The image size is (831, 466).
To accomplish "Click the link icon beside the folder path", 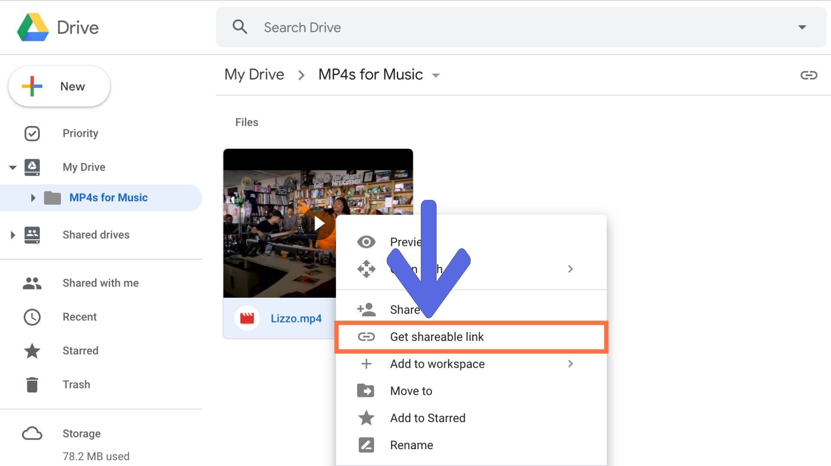I will [808, 75].
